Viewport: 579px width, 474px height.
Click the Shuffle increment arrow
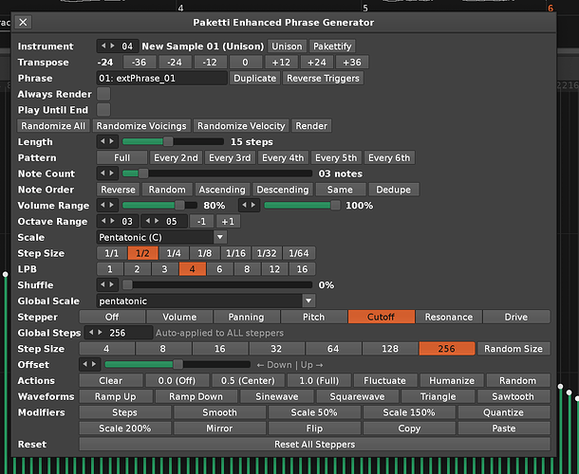coord(112,284)
